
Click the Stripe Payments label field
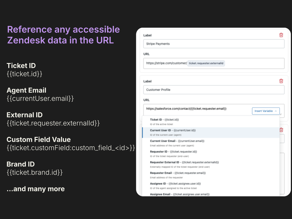pyautogui.click(x=214, y=44)
